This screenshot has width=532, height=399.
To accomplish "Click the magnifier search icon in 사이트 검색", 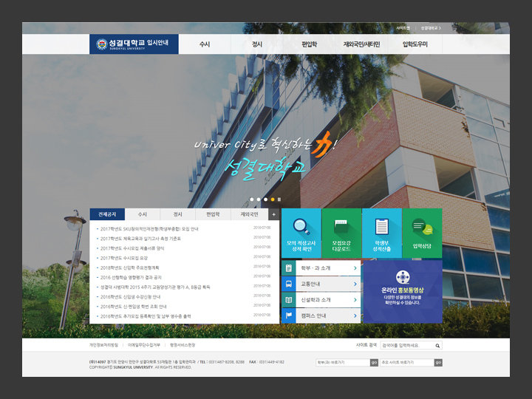I will 437,345.
